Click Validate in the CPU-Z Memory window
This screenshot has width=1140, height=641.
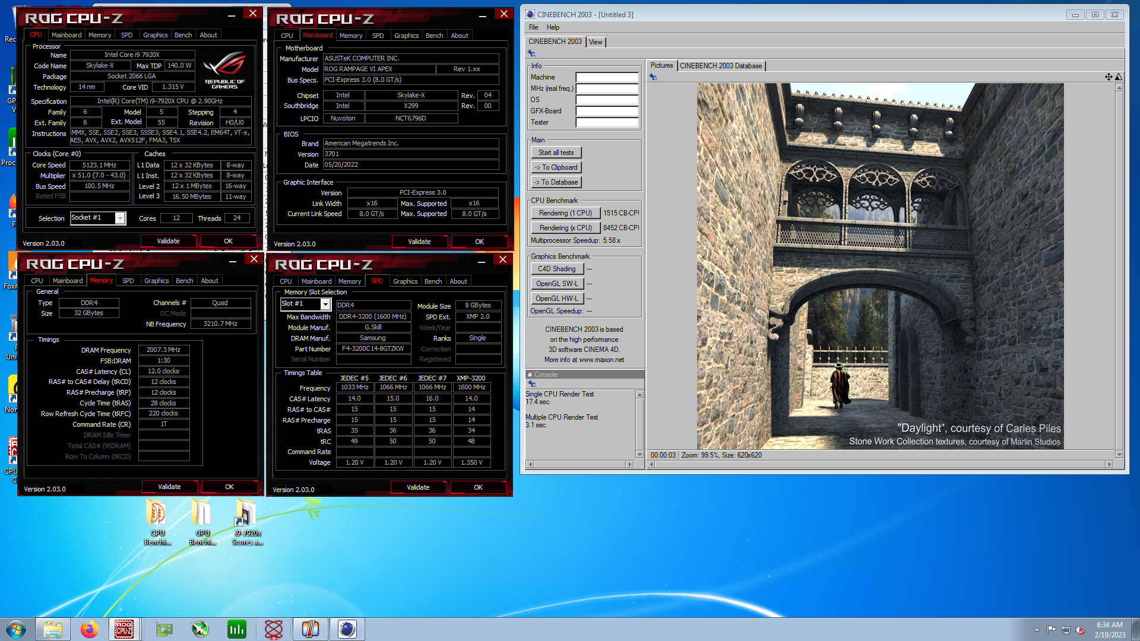coord(169,487)
